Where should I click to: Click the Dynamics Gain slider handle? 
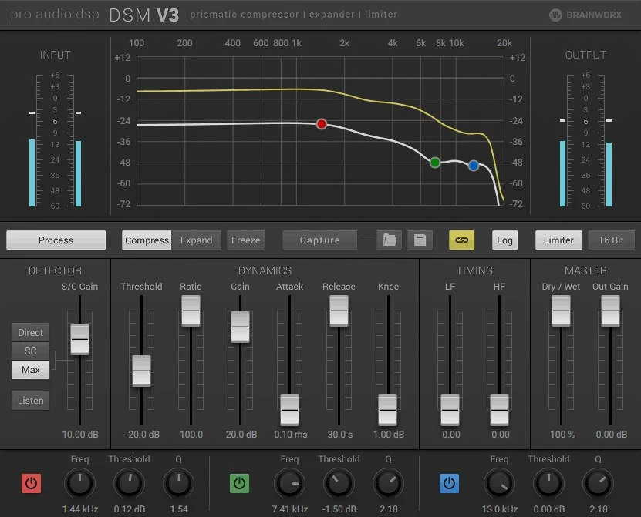[x=240, y=327]
